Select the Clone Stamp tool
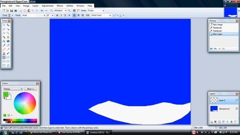Screen dimensions: 240x135 click(4, 53)
